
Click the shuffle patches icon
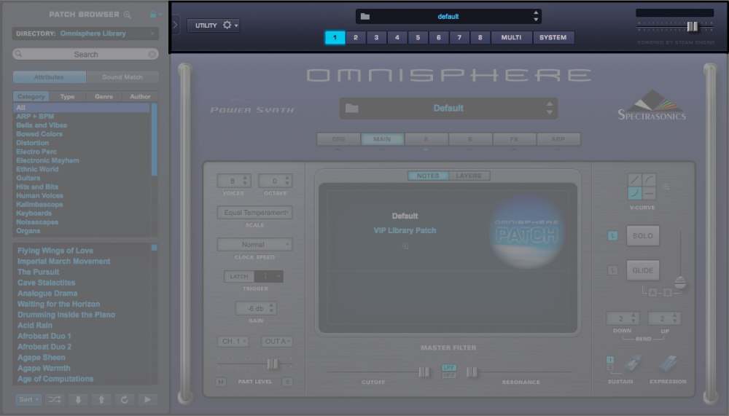click(x=55, y=399)
